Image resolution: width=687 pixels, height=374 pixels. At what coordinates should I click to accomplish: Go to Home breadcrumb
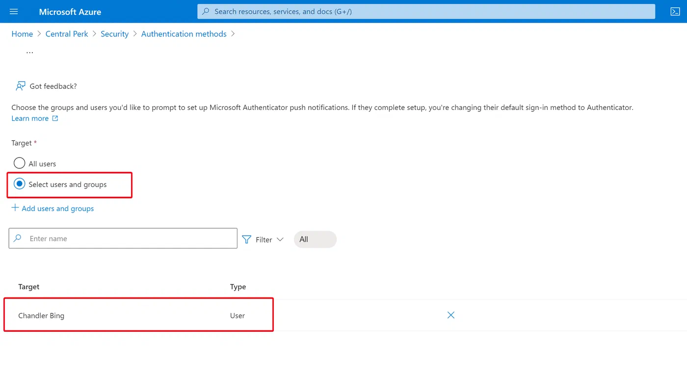pyautogui.click(x=22, y=34)
